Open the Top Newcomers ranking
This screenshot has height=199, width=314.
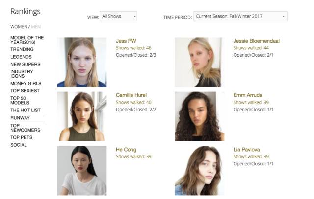[26, 128]
